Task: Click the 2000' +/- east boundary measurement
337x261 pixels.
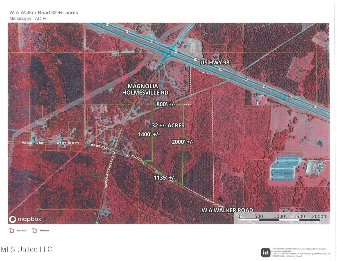Action: [x=183, y=142]
